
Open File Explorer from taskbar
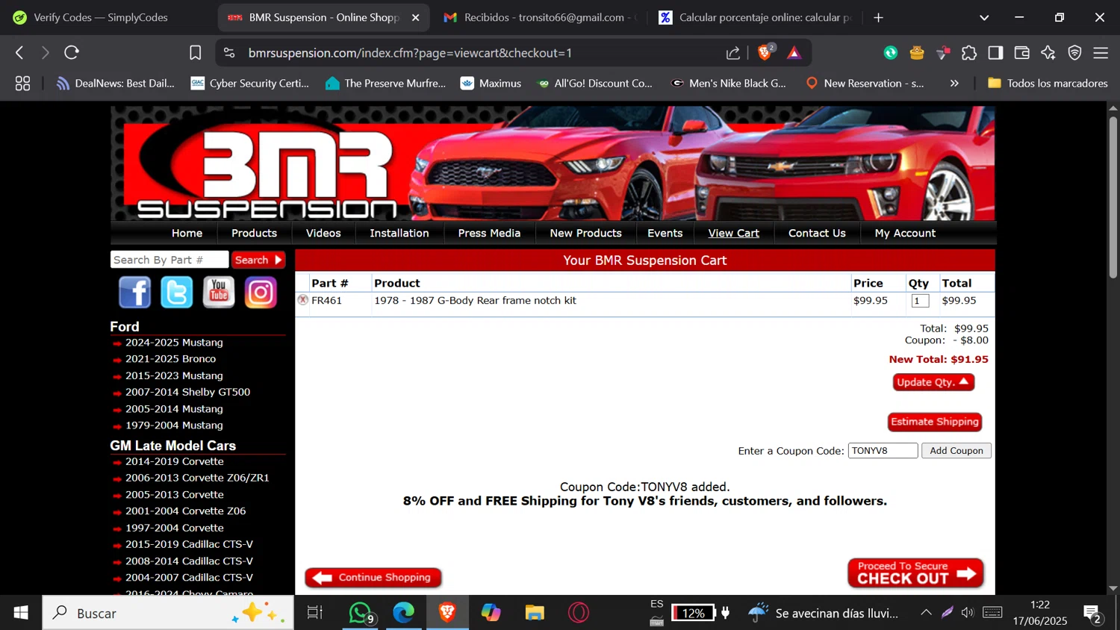pos(535,613)
